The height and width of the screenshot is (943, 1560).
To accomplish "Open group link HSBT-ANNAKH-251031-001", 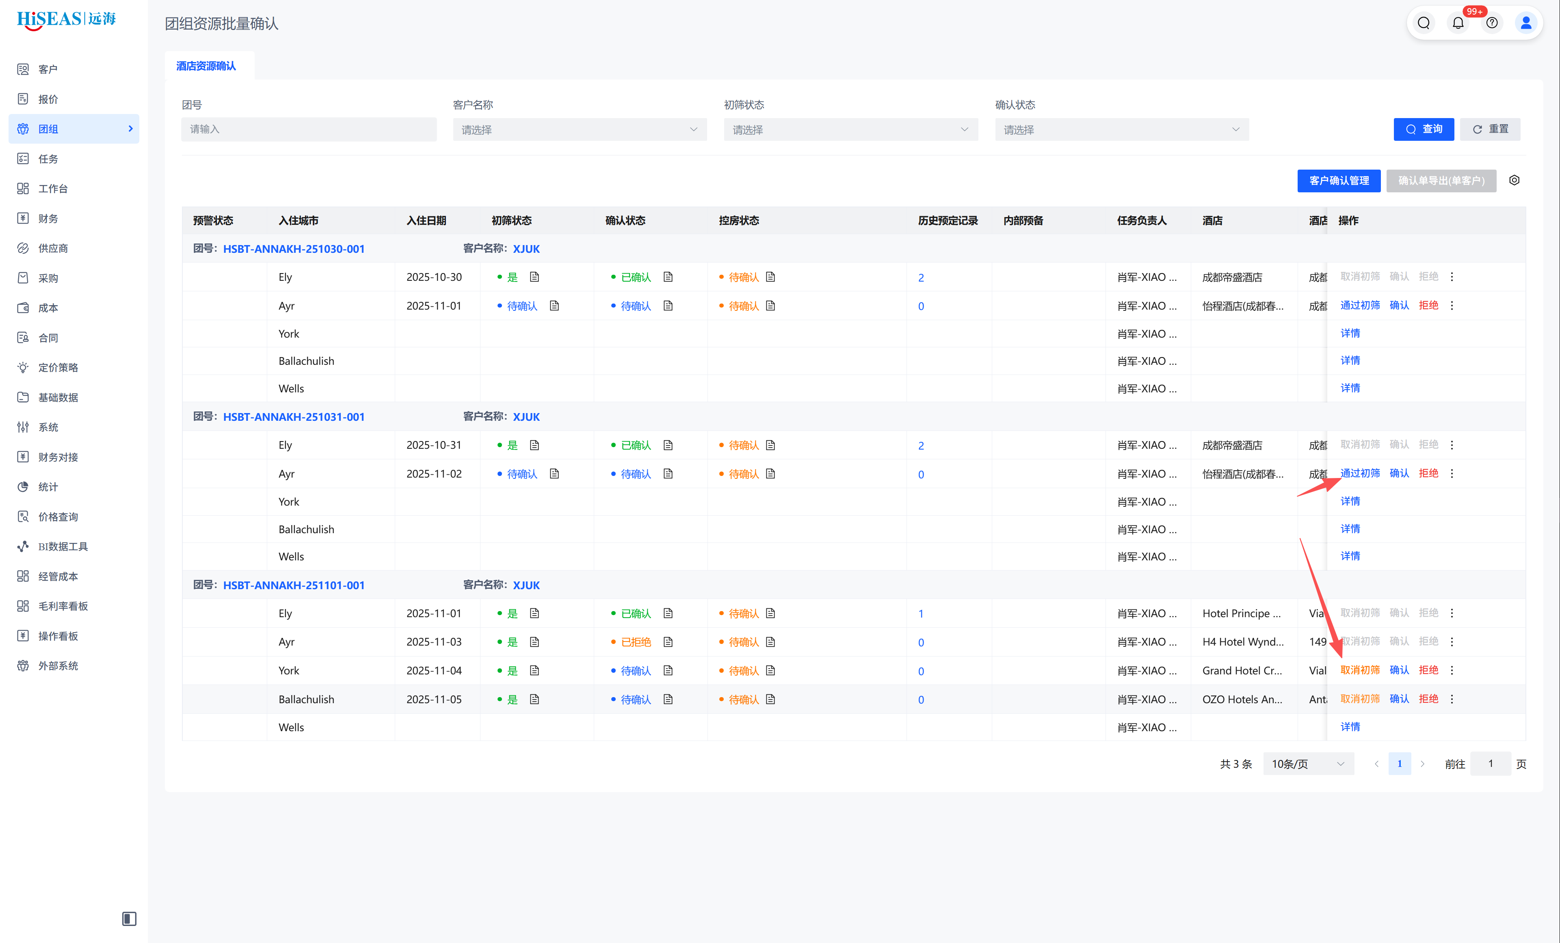I will [x=294, y=417].
